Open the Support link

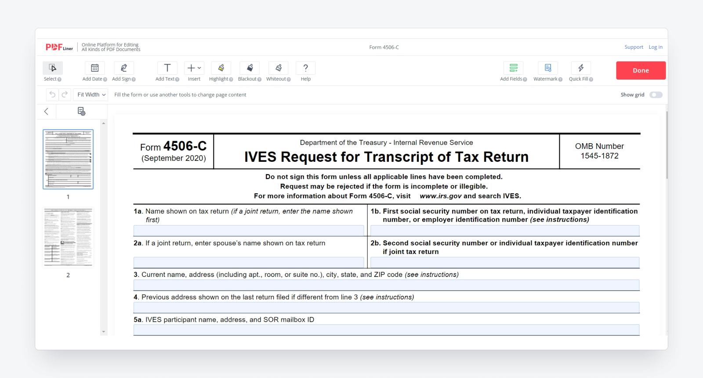(x=634, y=47)
